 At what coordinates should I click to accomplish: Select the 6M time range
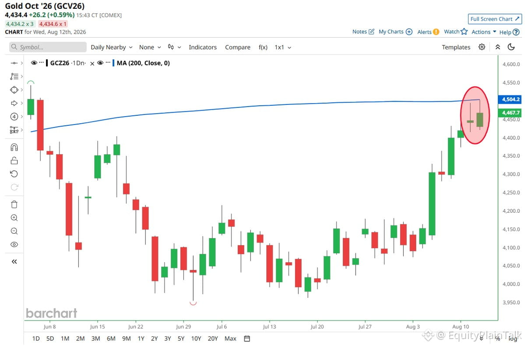[x=111, y=339]
